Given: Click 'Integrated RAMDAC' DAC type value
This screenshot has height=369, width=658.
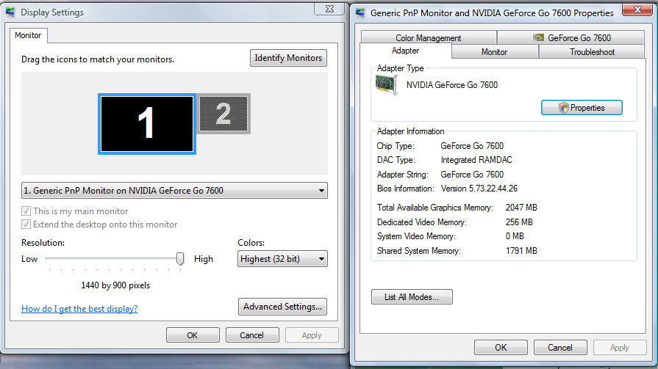Looking at the screenshot, I should (x=476, y=160).
